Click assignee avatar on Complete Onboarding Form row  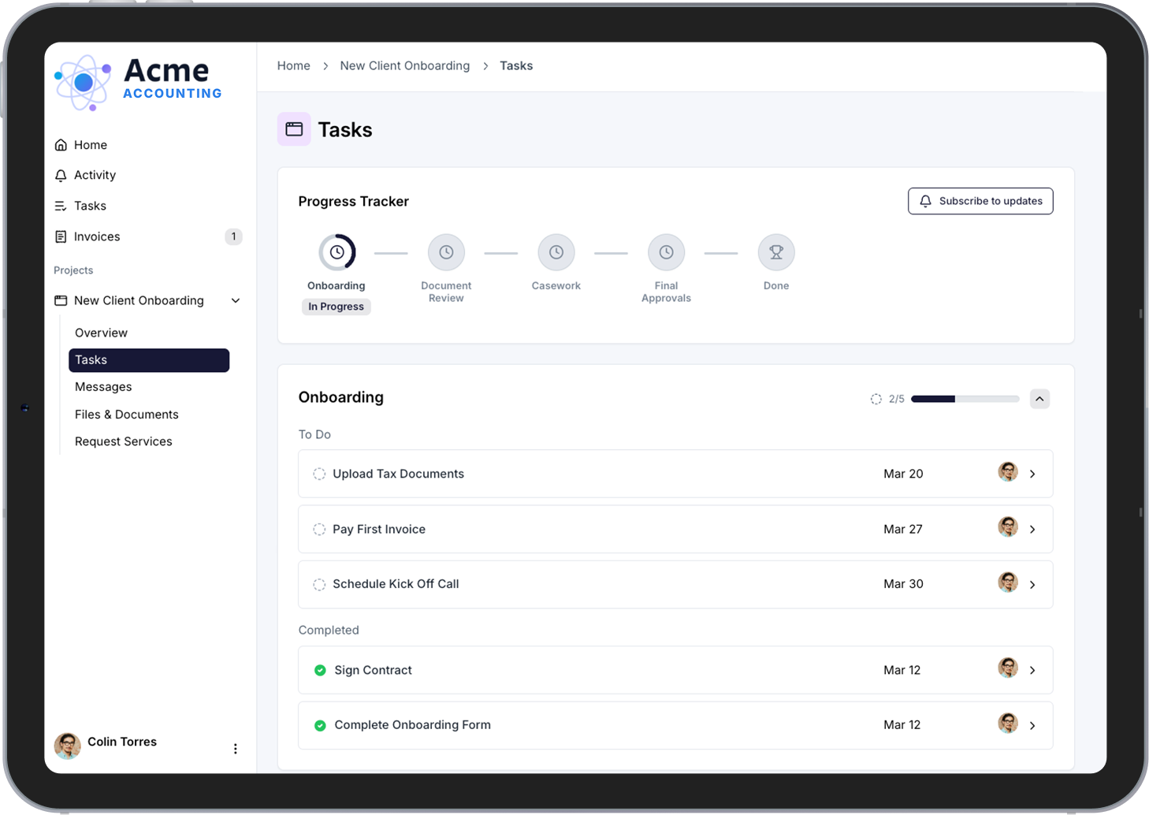pos(1008,724)
